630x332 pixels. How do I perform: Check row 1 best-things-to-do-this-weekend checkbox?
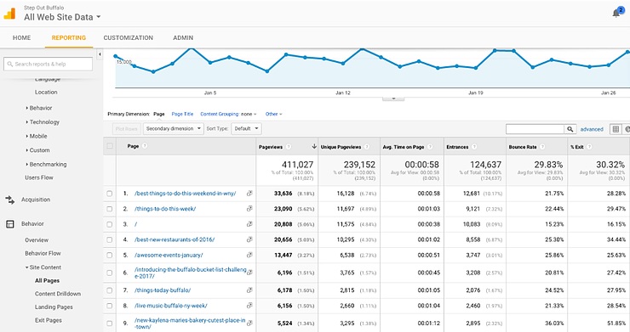(x=109, y=194)
